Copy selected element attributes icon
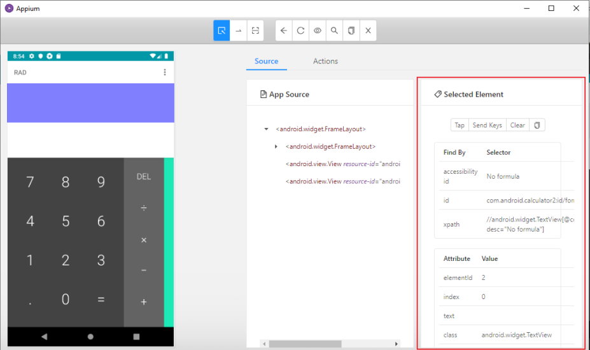 (x=537, y=125)
